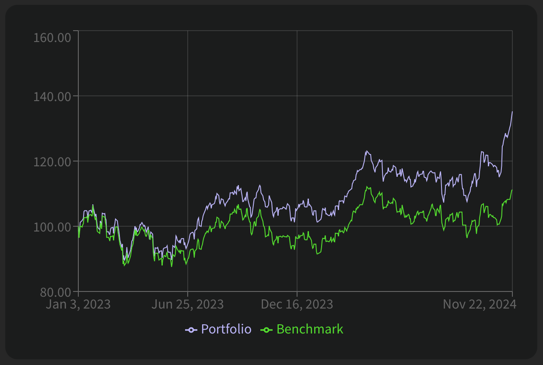Click the Portfolio line's final endpoint at right

(x=512, y=112)
